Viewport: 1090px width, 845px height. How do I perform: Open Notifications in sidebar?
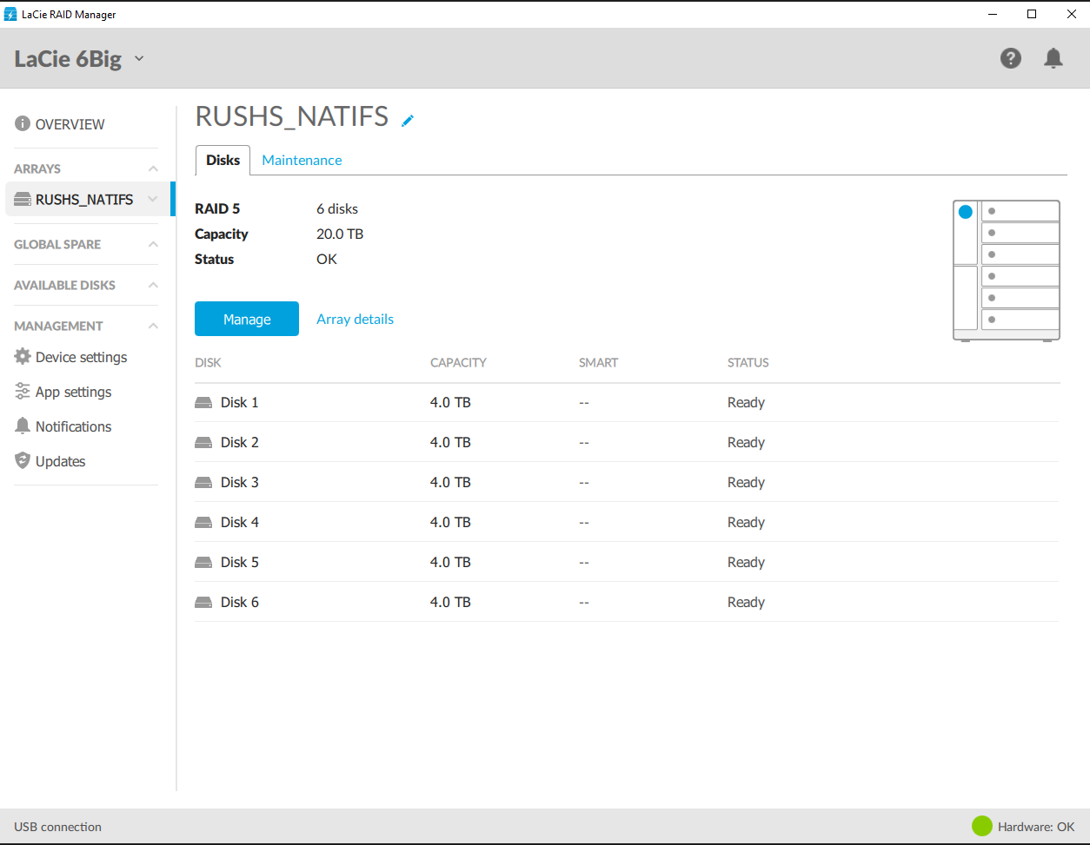point(73,426)
